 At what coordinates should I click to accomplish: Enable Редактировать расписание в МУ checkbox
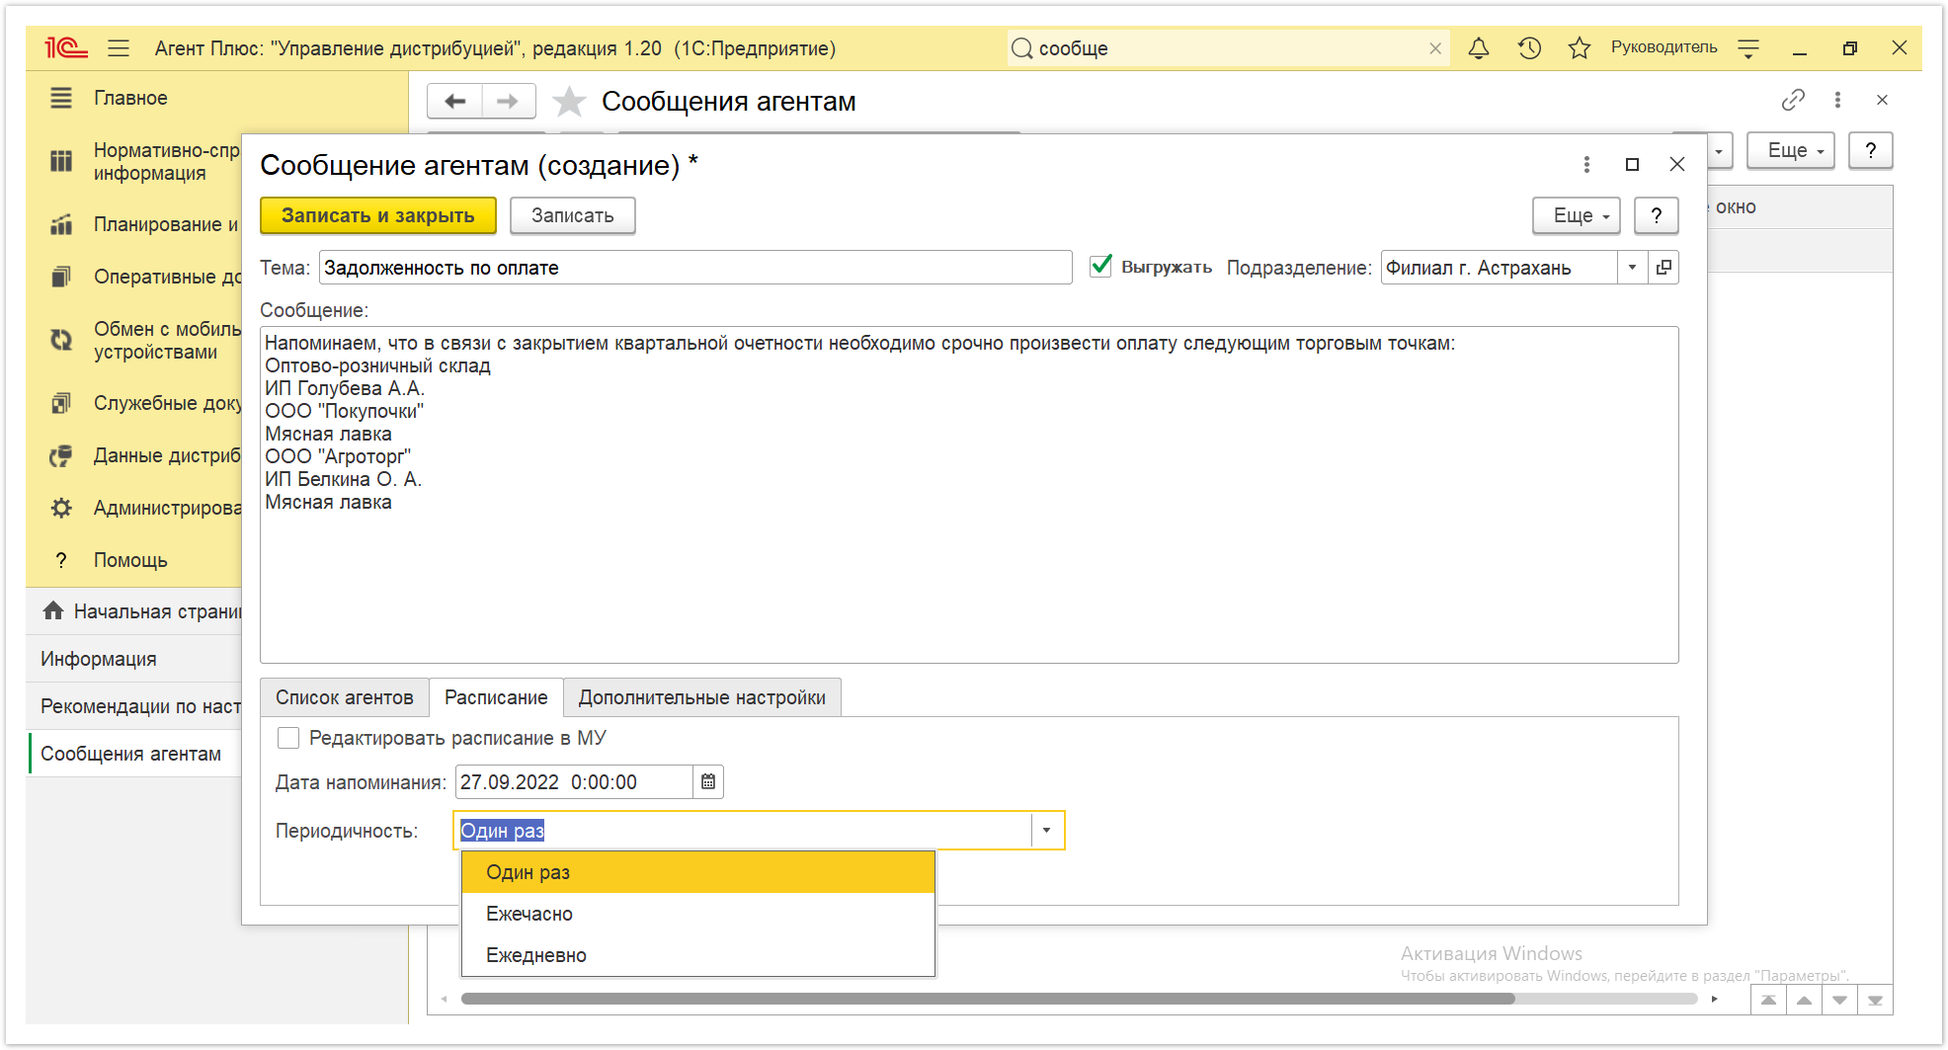pyautogui.click(x=288, y=738)
